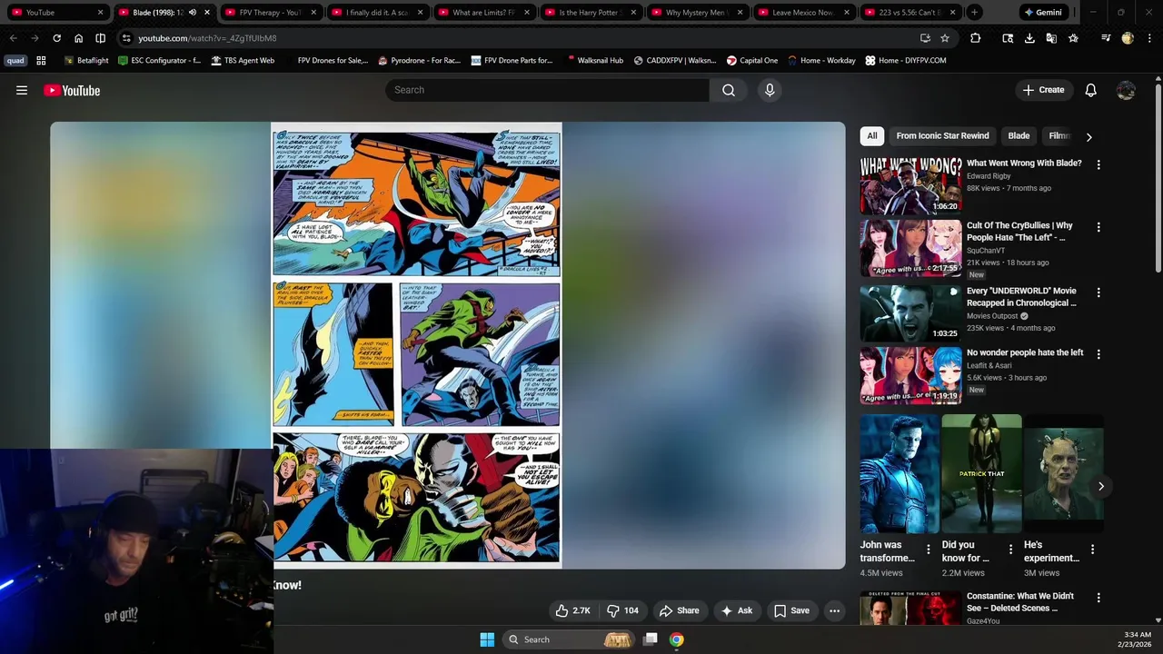Open options for Constantine deleted scenes video
The width and height of the screenshot is (1163, 654).
pos(1098,598)
